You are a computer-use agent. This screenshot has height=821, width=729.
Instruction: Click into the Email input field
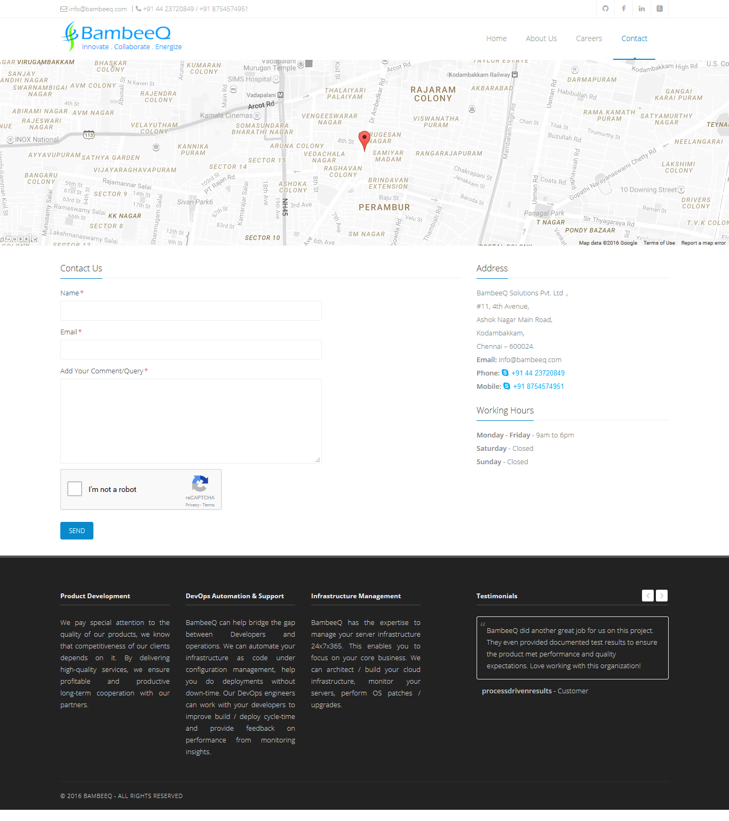click(191, 349)
